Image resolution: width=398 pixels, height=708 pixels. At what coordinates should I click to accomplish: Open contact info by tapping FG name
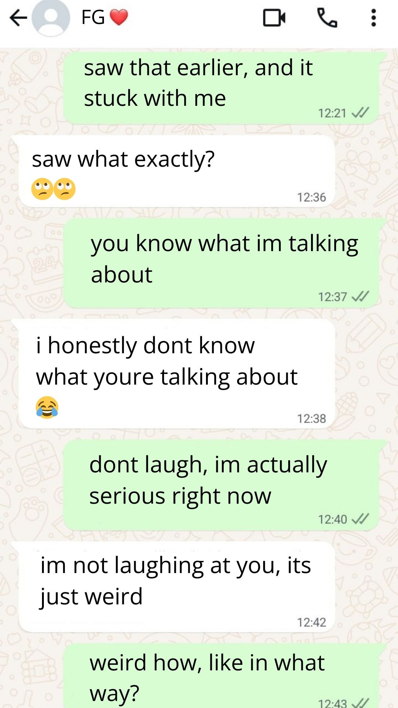pyautogui.click(x=93, y=17)
